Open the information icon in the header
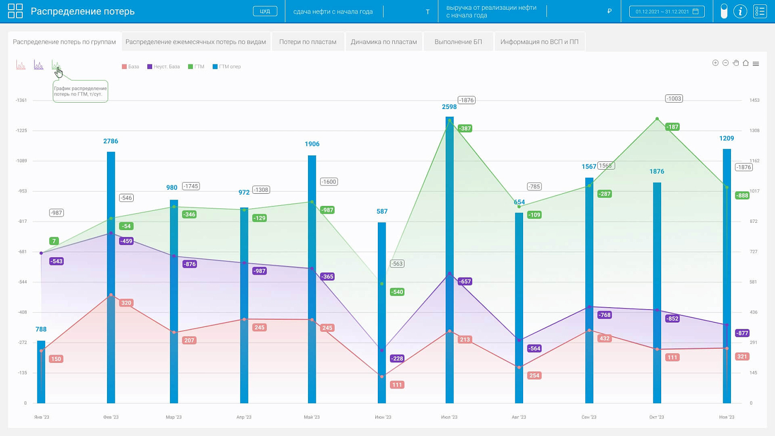The image size is (775, 436). coord(740,11)
